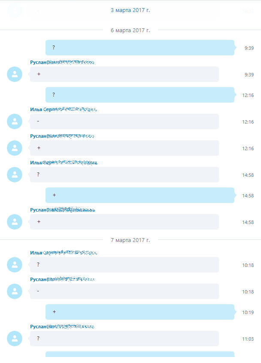Open the 3 марта 2017 г. date link
The width and height of the screenshot is (261, 363).
[130, 10]
